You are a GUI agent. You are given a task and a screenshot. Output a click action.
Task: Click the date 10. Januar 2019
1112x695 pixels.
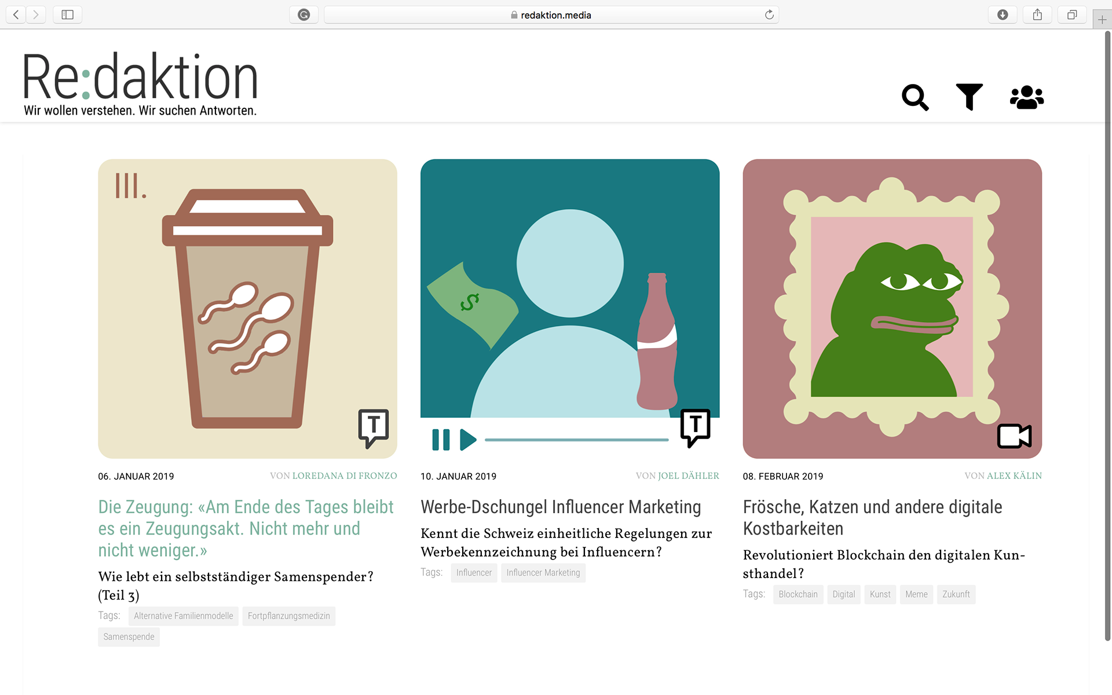[x=458, y=476]
